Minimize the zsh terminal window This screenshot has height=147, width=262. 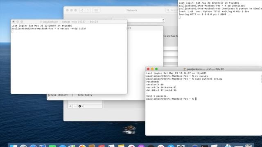(x=152, y=69)
